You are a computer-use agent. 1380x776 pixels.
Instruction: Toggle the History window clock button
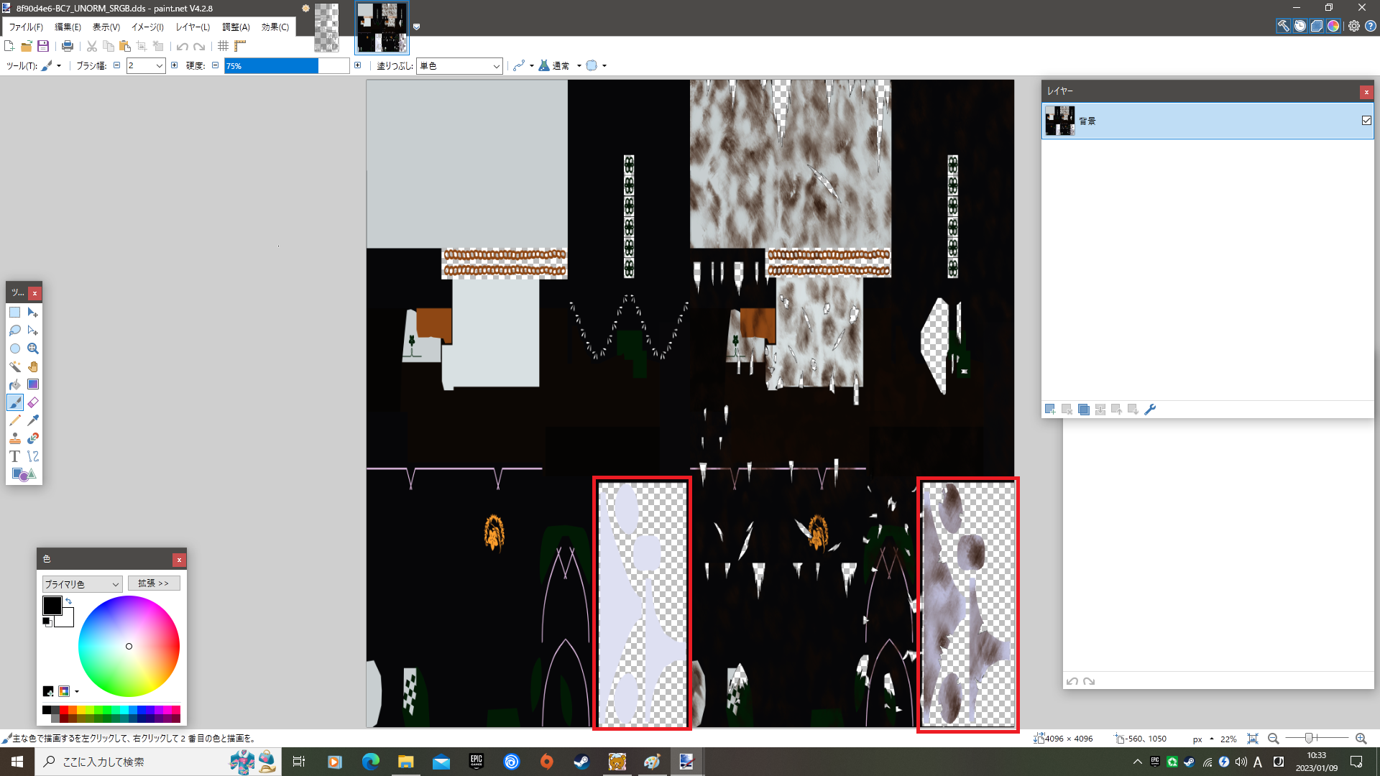pos(1300,26)
